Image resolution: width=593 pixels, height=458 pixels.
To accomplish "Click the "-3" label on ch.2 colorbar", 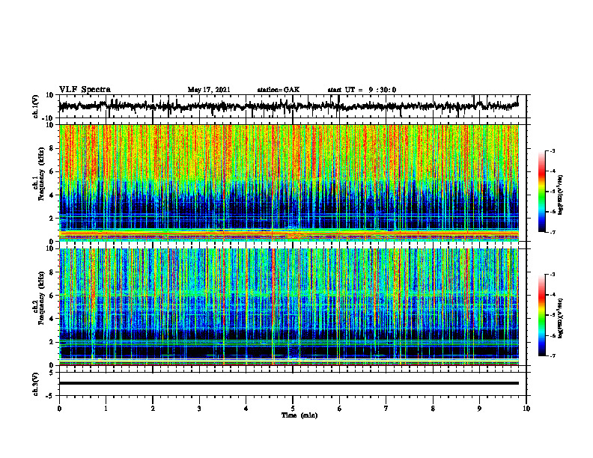I will pos(553,275).
